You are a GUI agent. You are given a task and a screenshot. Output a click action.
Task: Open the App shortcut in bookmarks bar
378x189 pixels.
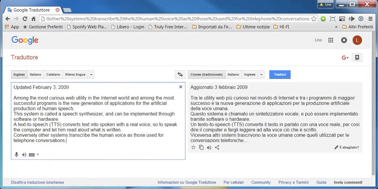[12, 27]
